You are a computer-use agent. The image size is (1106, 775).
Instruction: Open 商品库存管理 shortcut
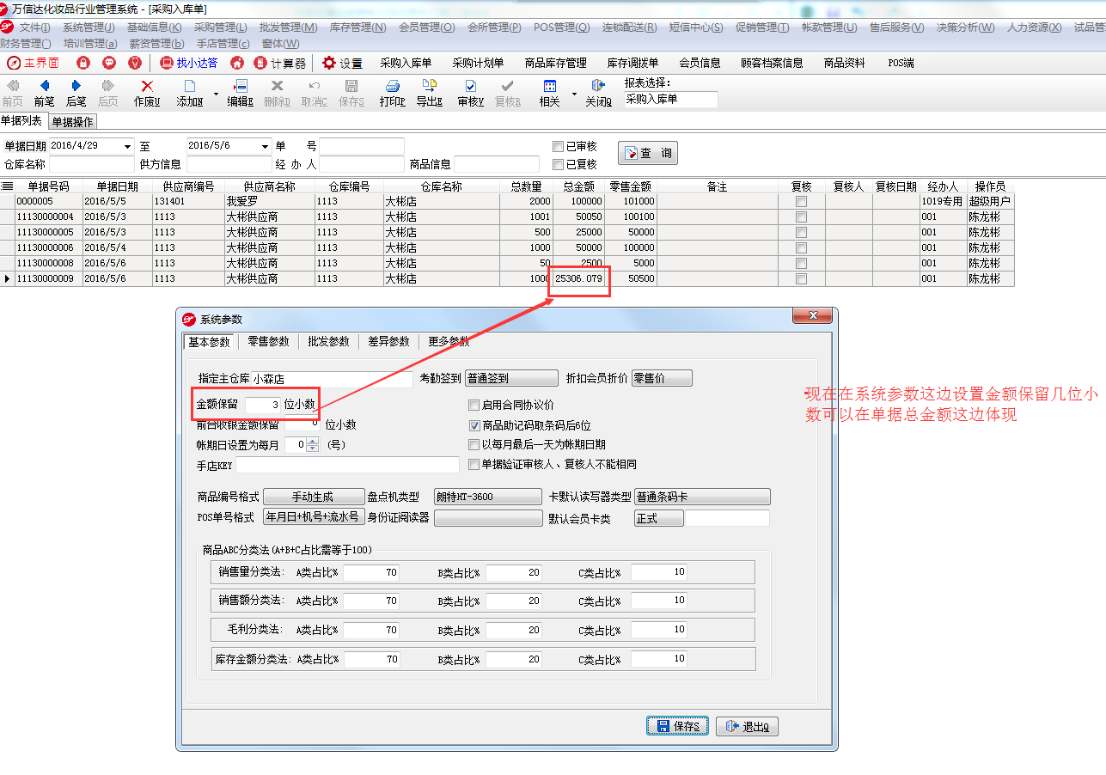(x=555, y=63)
